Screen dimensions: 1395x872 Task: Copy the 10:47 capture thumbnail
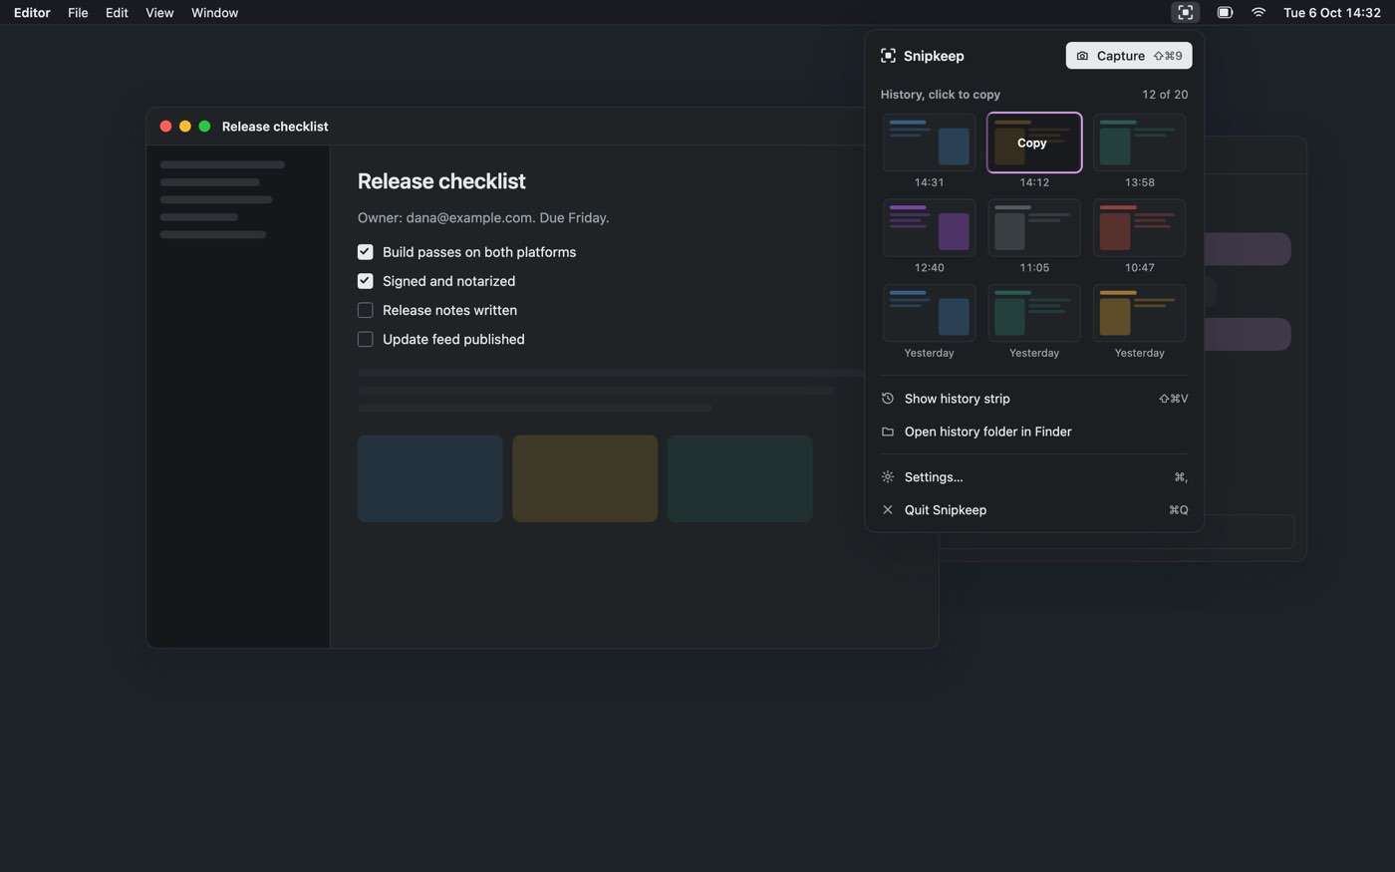pyautogui.click(x=1140, y=228)
